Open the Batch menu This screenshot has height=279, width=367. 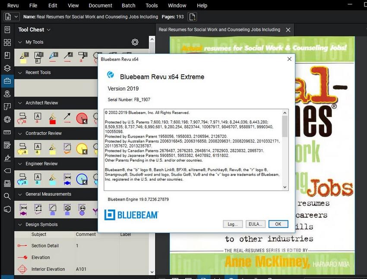(129, 5)
